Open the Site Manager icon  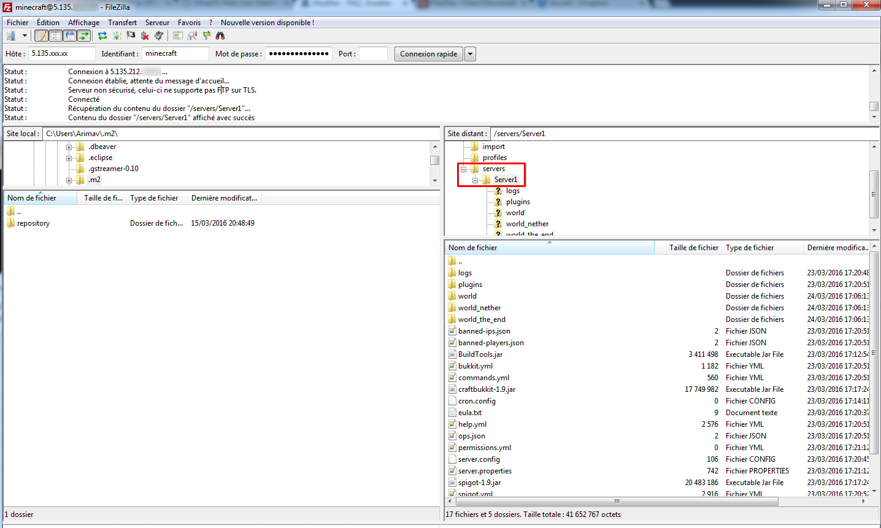tap(10, 36)
